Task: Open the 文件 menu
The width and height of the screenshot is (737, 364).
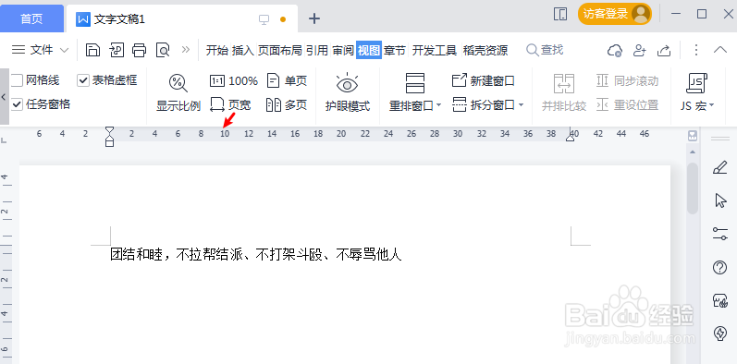Action: pos(41,50)
